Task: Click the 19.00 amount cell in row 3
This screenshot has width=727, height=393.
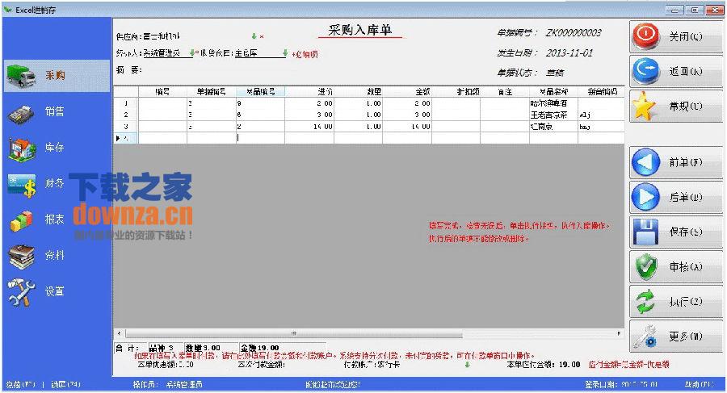Action: click(x=407, y=126)
